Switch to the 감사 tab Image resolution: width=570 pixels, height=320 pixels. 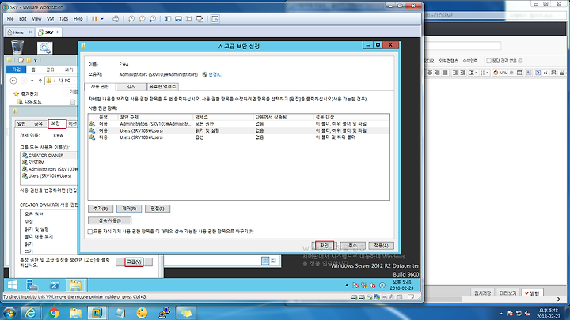click(x=131, y=87)
